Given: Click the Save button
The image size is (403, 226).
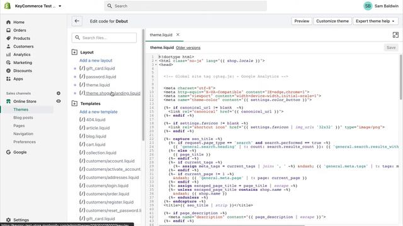Looking at the screenshot, I should (x=391, y=48).
